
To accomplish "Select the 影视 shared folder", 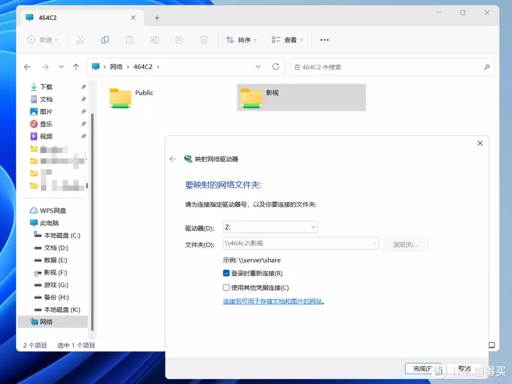I will tap(301, 97).
